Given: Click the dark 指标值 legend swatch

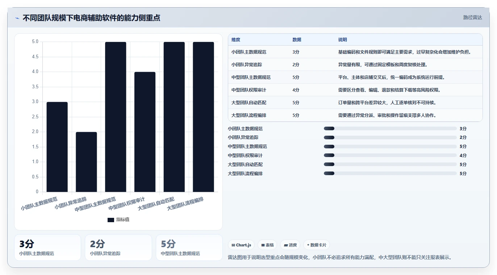Looking at the screenshot, I should (x=111, y=220).
